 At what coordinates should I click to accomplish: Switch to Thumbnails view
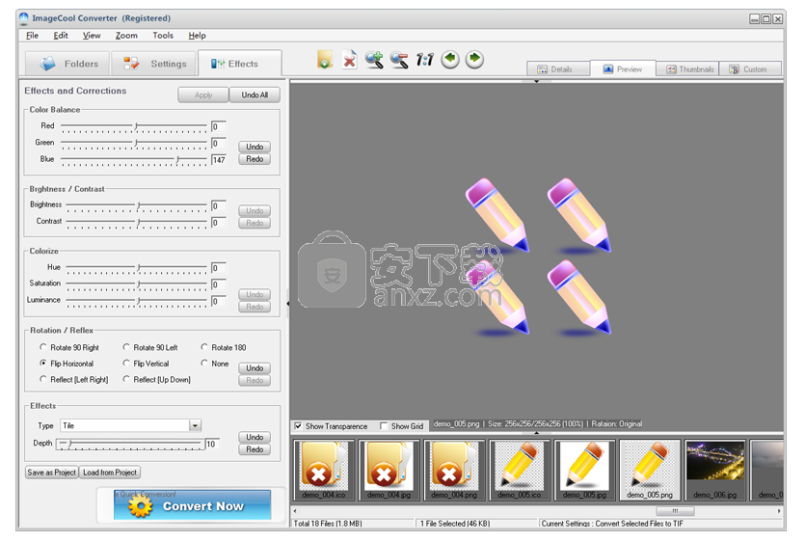tap(687, 68)
